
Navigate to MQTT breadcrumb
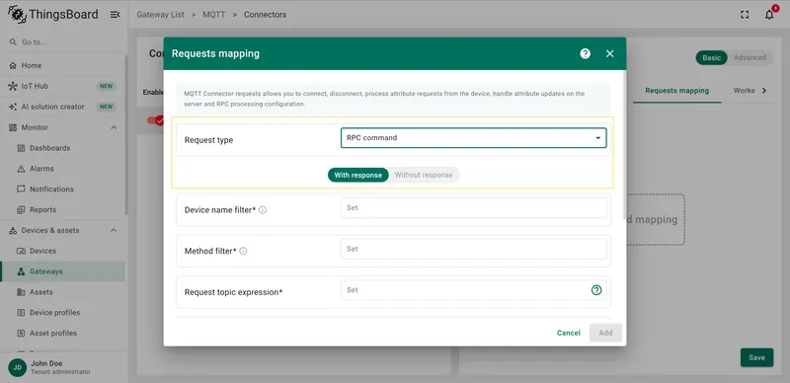coord(214,15)
